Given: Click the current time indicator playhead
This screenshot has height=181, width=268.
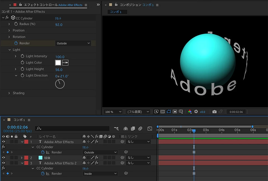Looking at the screenshot, I should pos(194,131).
